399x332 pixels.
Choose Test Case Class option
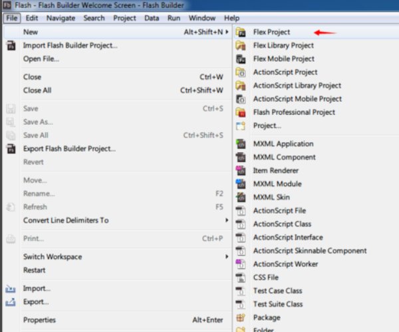click(277, 291)
